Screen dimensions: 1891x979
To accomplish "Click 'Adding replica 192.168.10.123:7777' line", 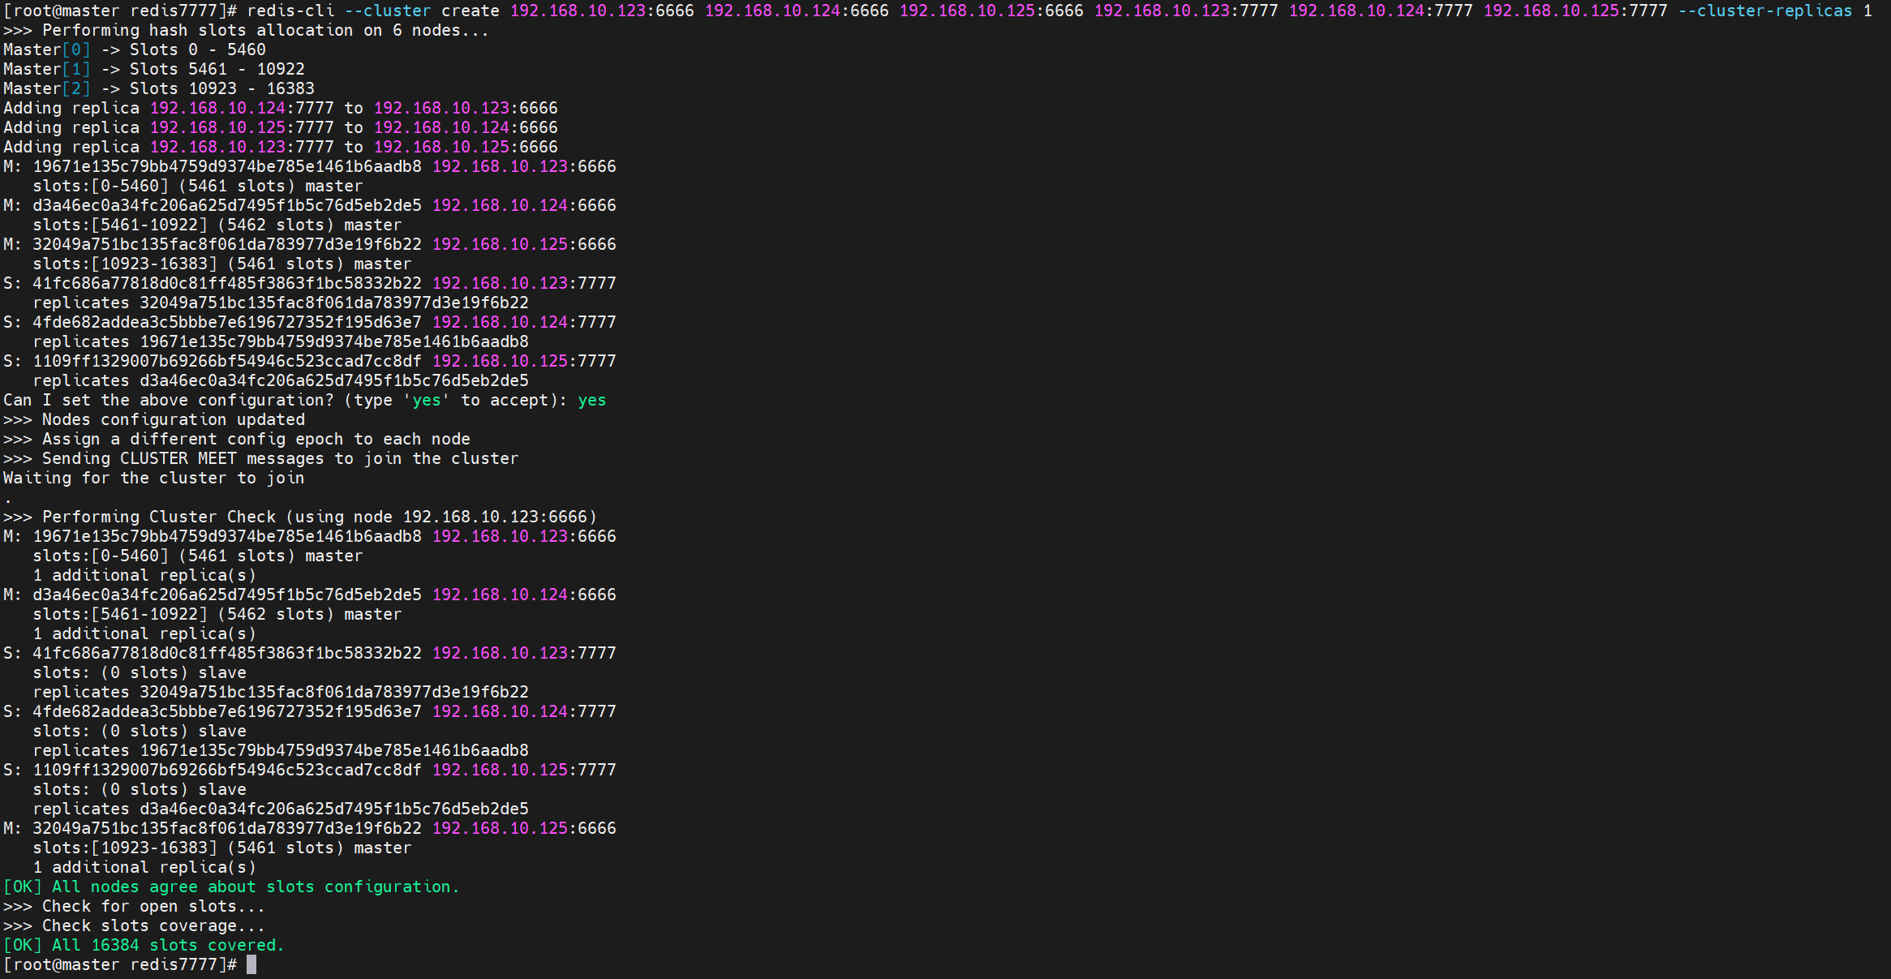I will [281, 147].
